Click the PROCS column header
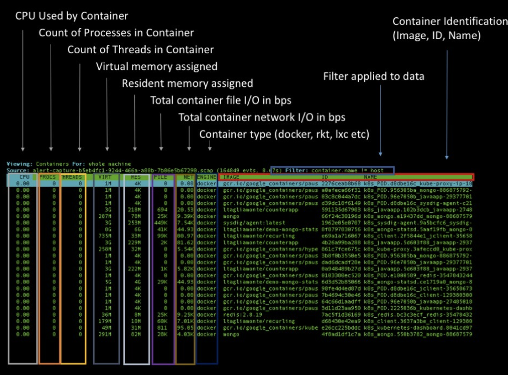 (x=47, y=177)
